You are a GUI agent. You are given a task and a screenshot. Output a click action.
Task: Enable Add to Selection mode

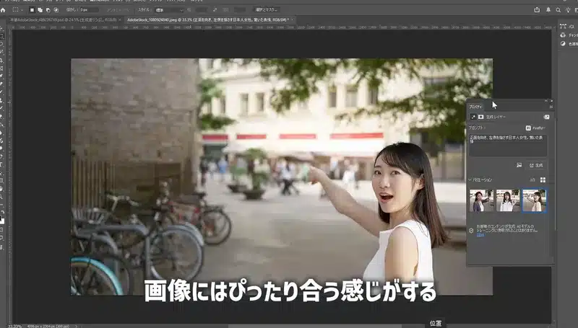(x=38, y=10)
